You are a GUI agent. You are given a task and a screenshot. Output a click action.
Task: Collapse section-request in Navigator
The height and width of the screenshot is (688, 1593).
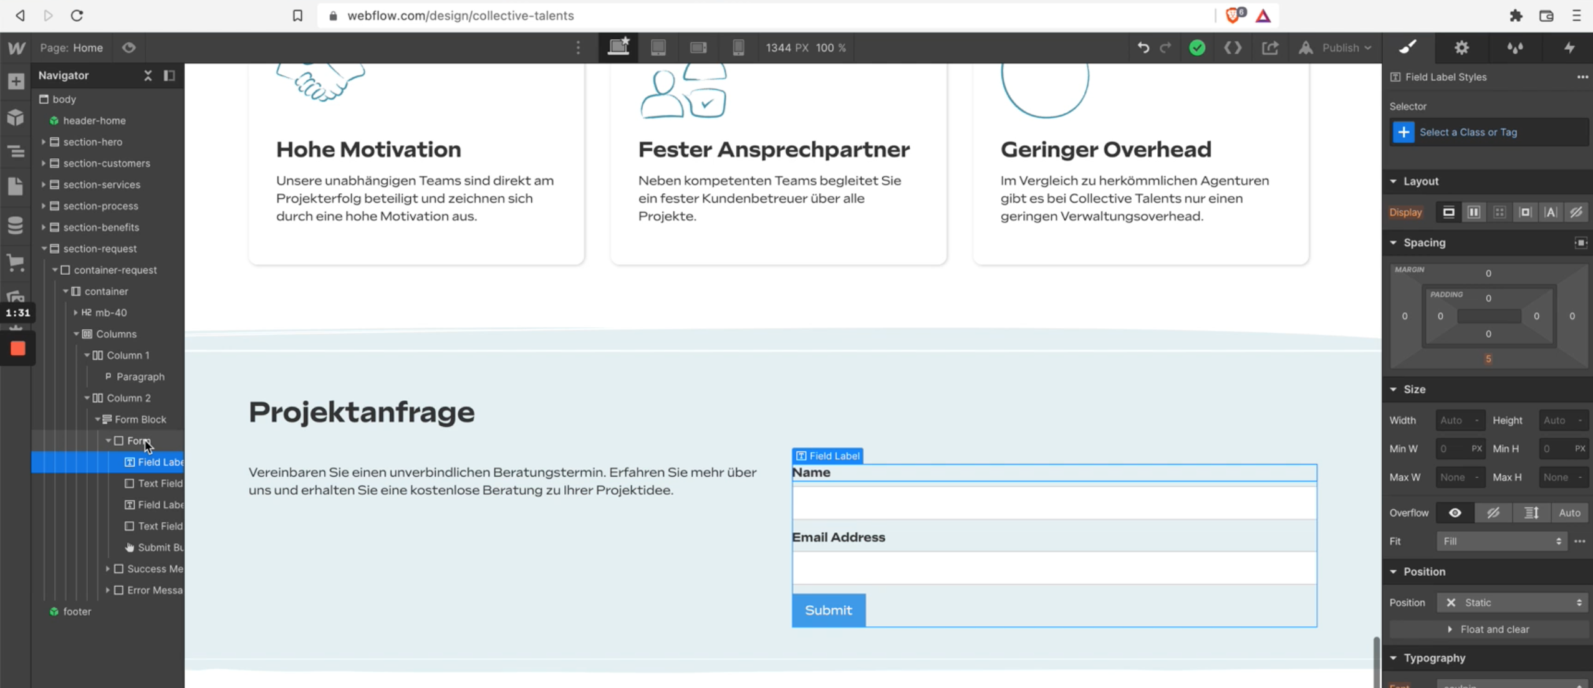(44, 249)
